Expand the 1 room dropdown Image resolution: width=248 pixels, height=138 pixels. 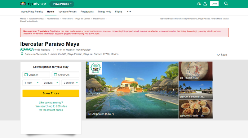[x=31, y=83]
